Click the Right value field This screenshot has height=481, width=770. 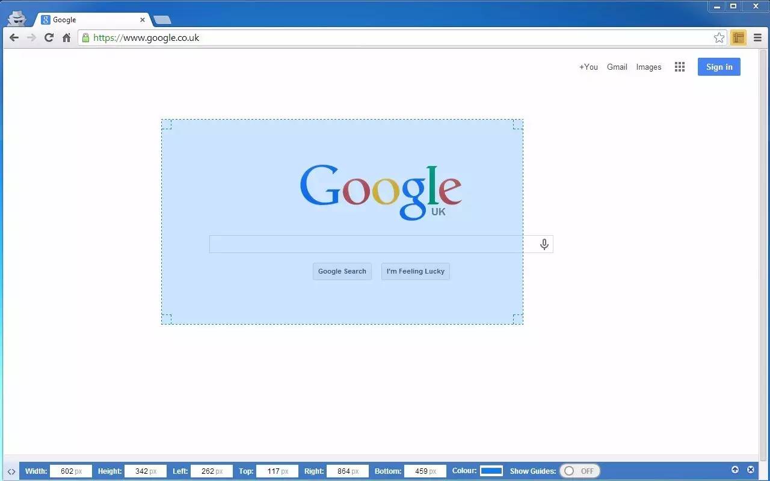pyautogui.click(x=348, y=471)
